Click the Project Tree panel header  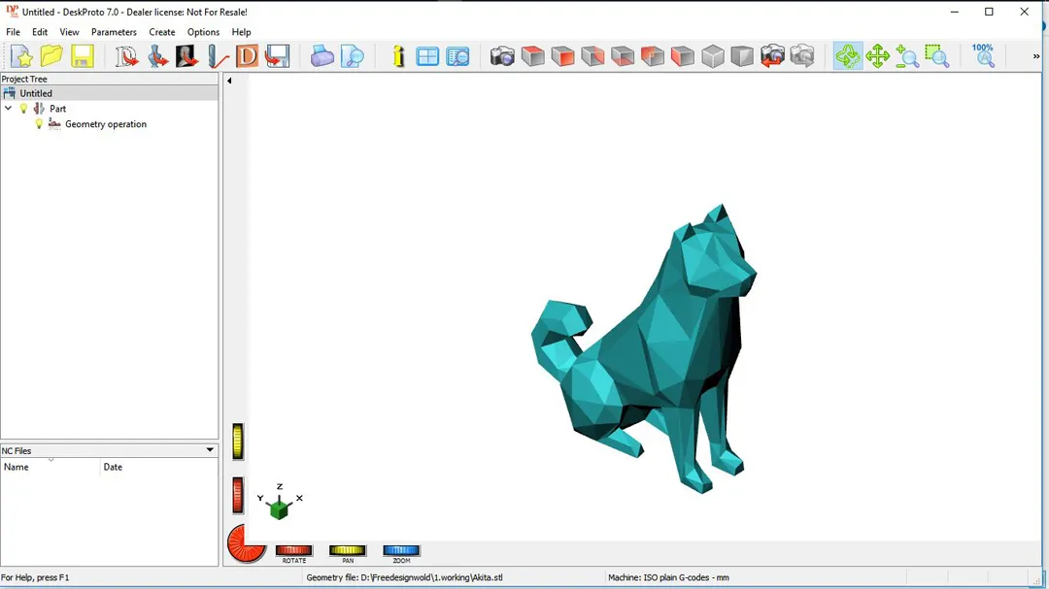109,79
